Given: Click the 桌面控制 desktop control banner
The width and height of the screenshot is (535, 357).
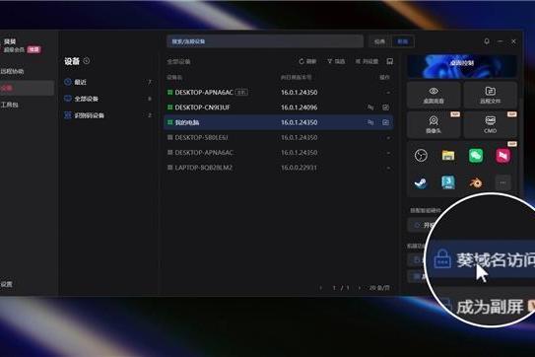Looking at the screenshot, I should click(462, 66).
